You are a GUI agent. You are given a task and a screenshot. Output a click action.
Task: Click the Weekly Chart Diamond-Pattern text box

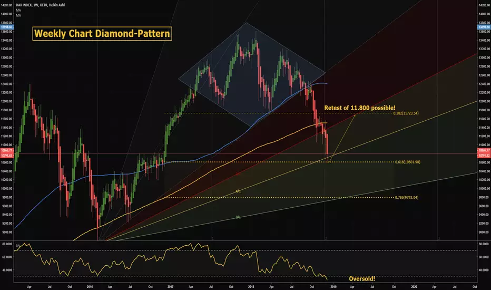[x=102, y=34]
